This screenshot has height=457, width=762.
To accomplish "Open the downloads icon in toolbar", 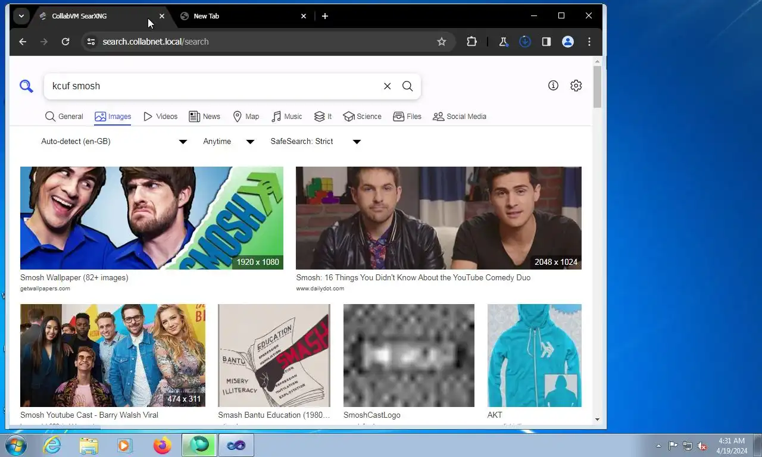I will [525, 42].
